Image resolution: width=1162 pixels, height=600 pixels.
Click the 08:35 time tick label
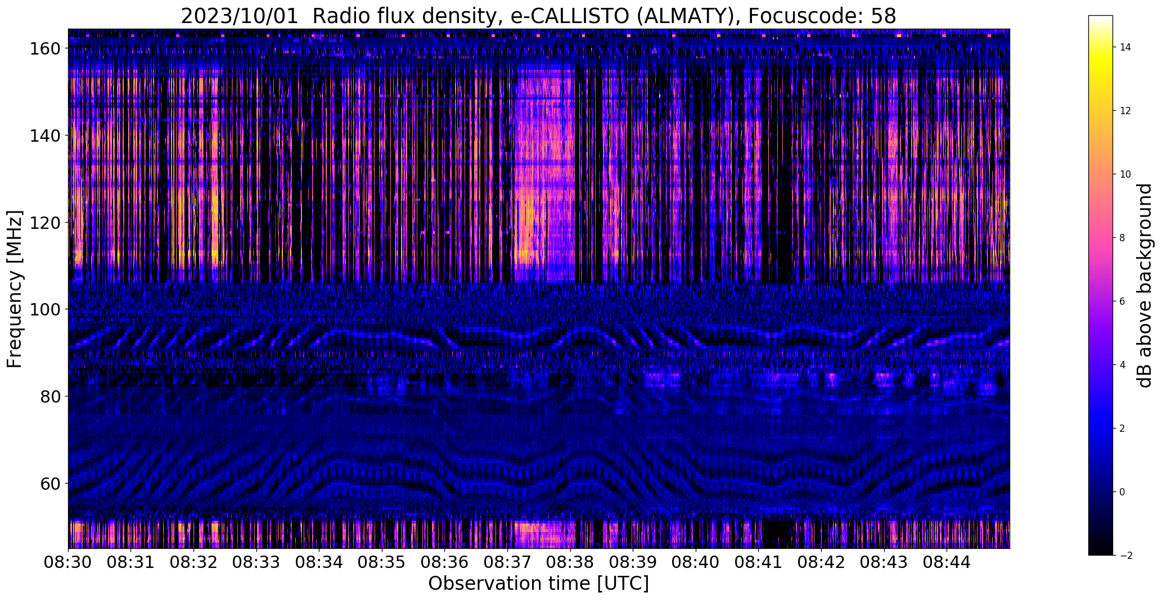pos(382,562)
